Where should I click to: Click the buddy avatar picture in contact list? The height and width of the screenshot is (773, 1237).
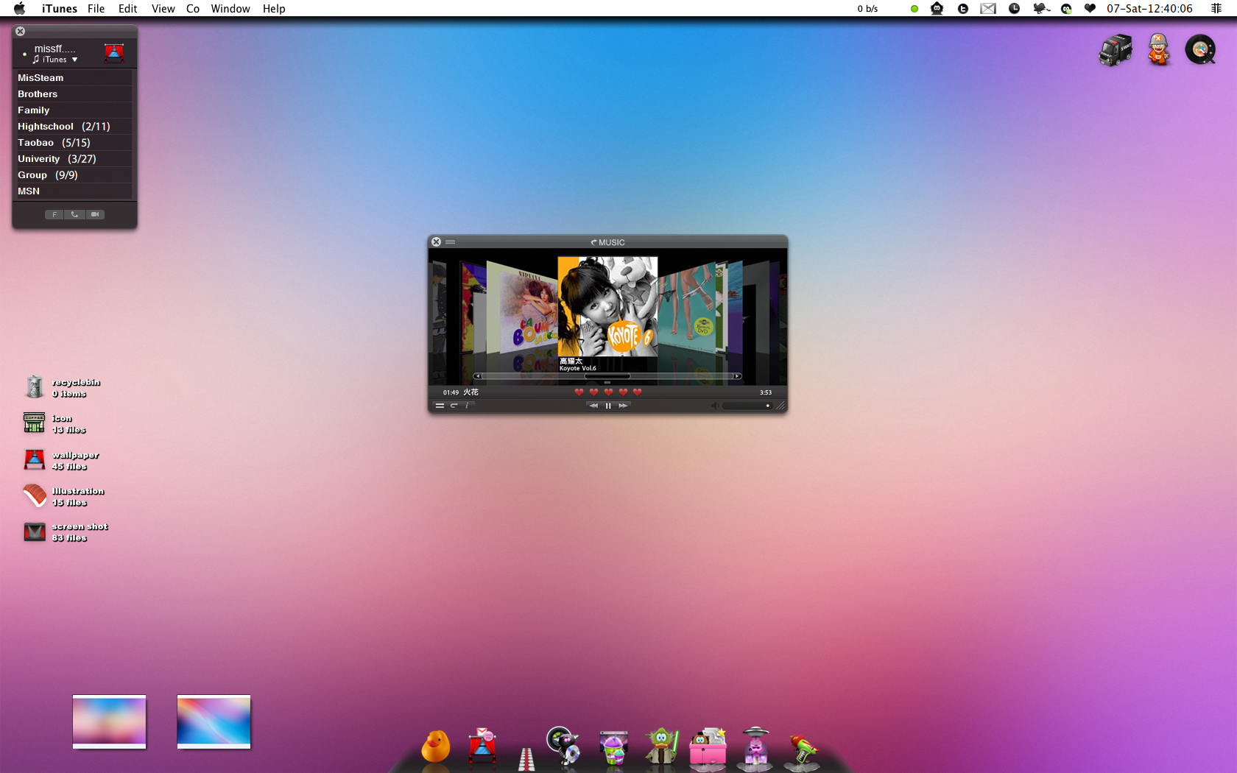[114, 52]
